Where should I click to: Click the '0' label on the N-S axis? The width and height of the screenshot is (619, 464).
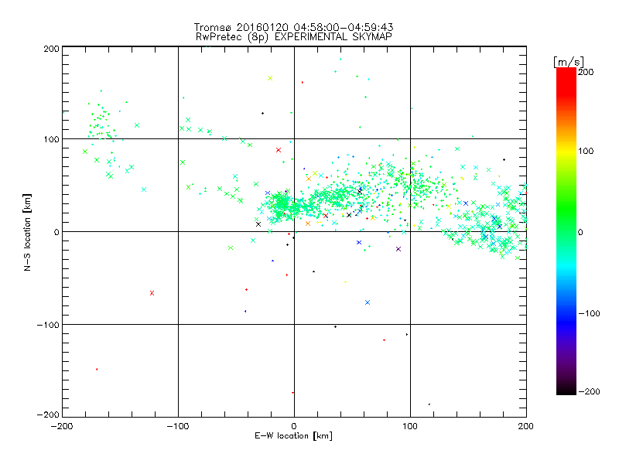tap(56, 232)
